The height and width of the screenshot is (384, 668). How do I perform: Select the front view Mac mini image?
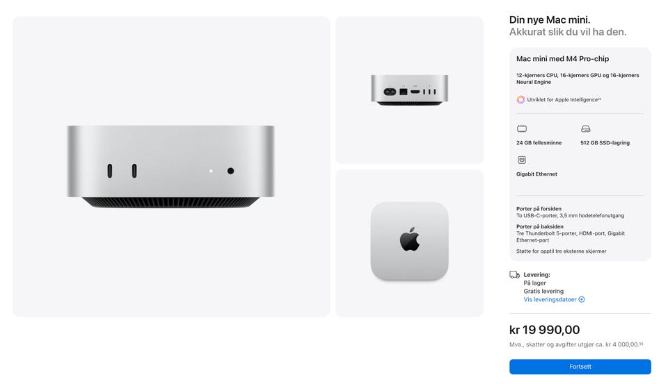pyautogui.click(x=171, y=167)
